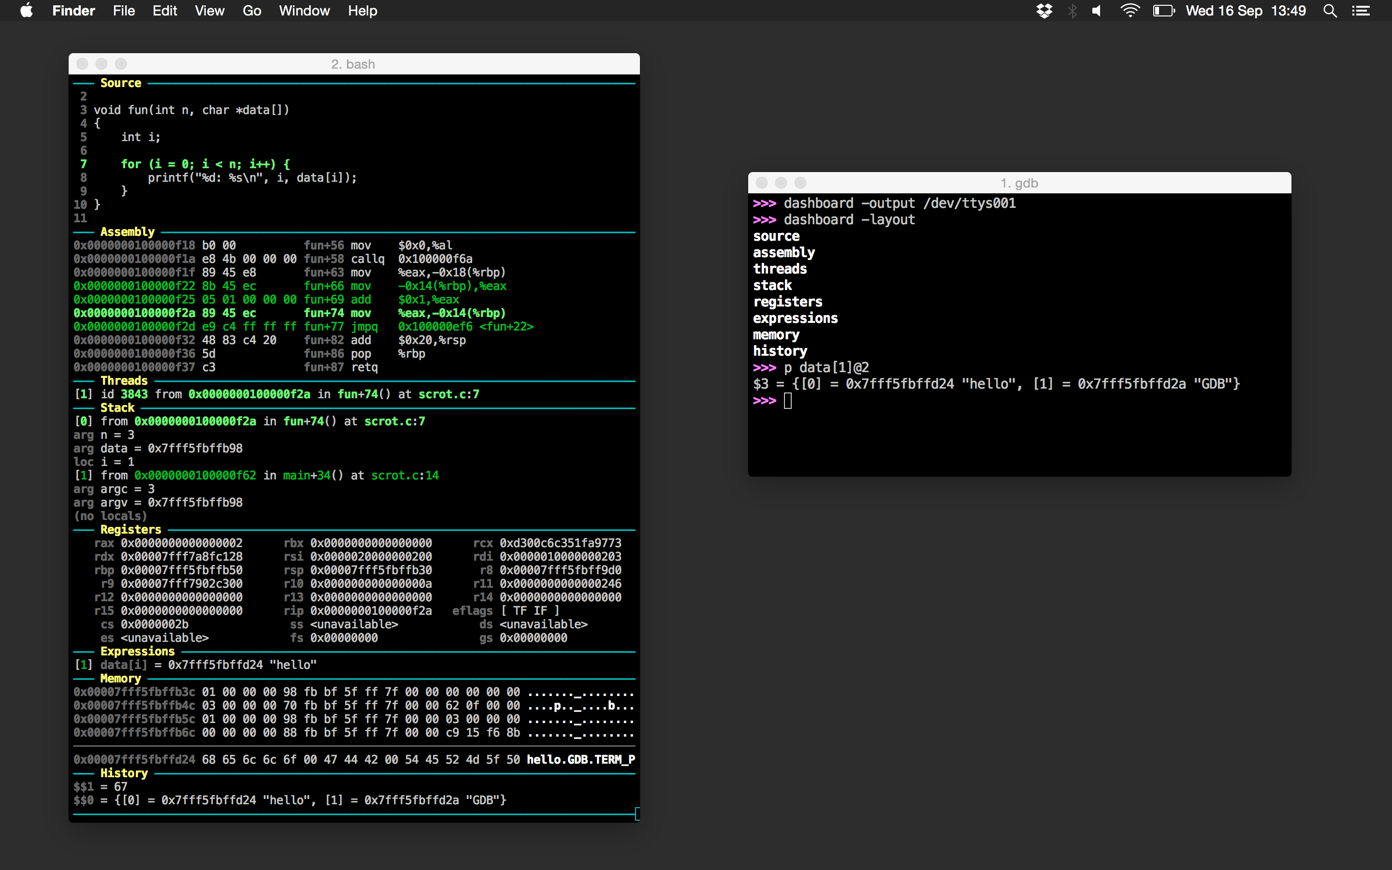Open the Go menu

pos(251,10)
